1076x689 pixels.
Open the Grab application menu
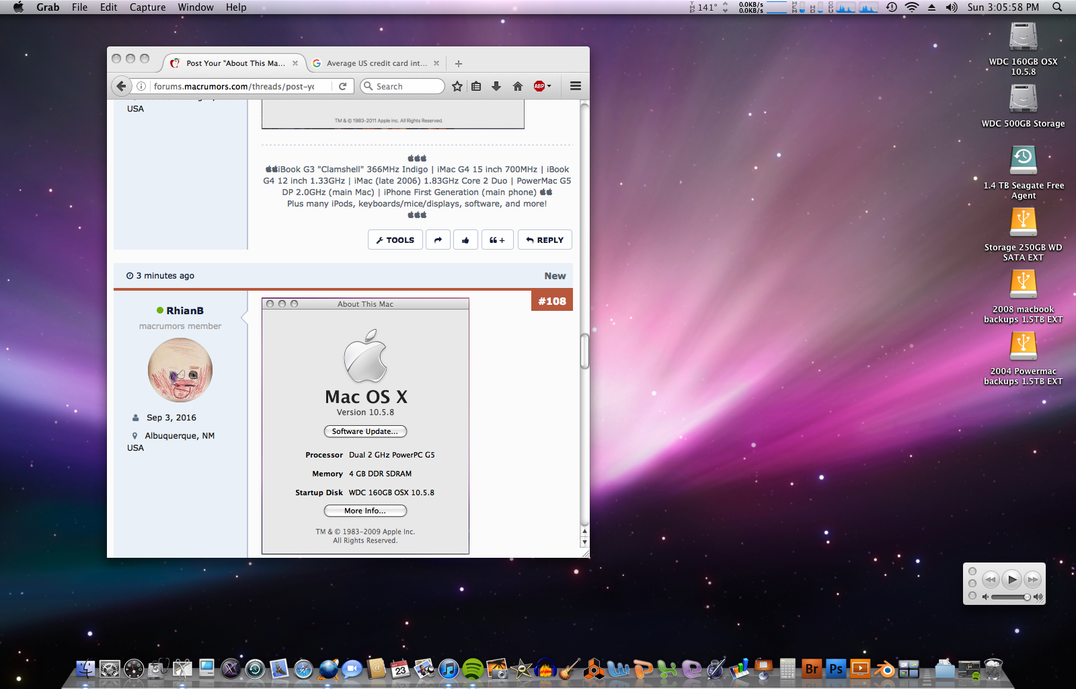click(x=48, y=7)
